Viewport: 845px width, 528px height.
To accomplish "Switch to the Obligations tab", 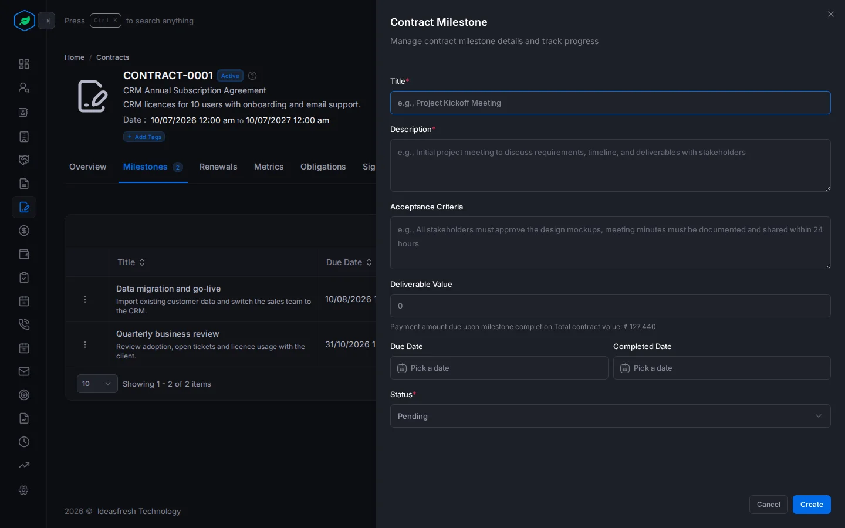I will (x=323, y=167).
